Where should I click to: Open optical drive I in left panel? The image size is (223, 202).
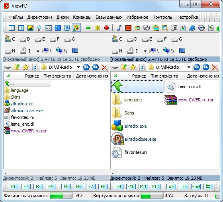(25, 50)
